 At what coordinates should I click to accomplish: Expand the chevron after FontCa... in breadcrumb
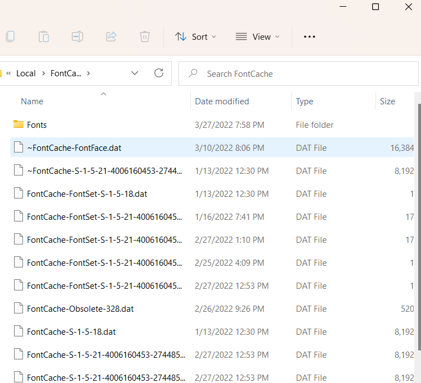click(89, 73)
